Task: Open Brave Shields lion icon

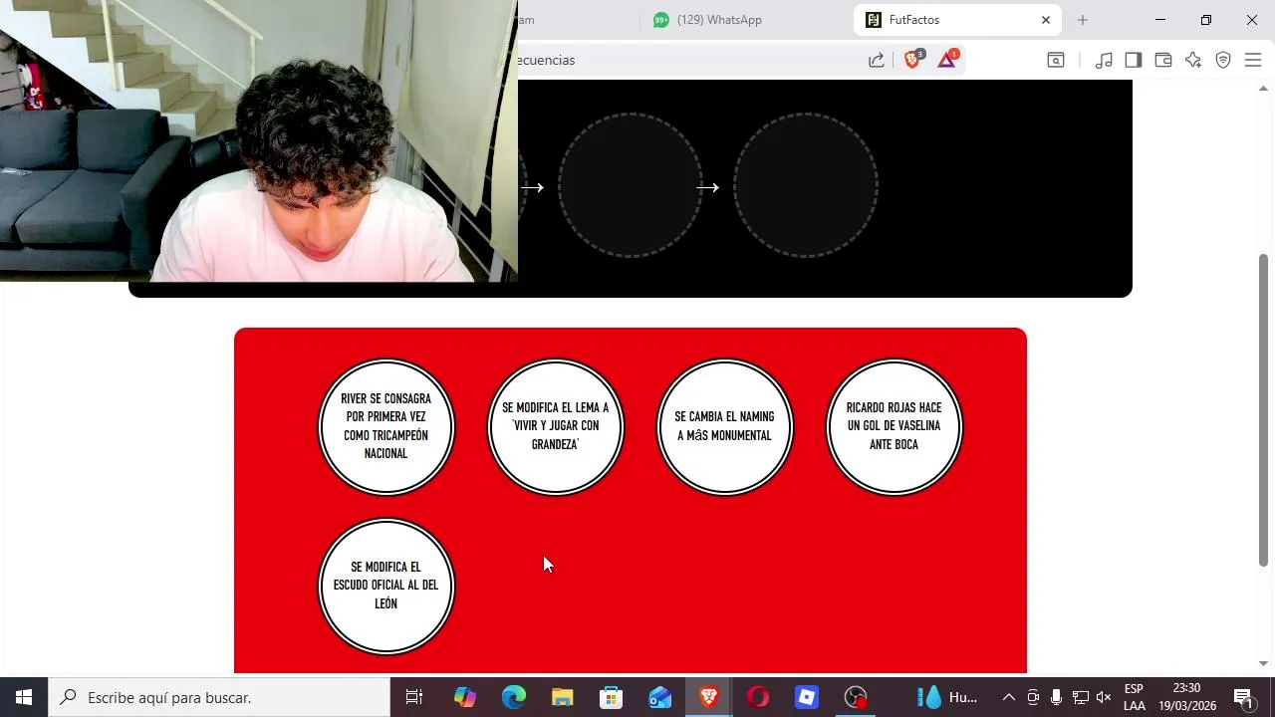Action: pos(912,60)
